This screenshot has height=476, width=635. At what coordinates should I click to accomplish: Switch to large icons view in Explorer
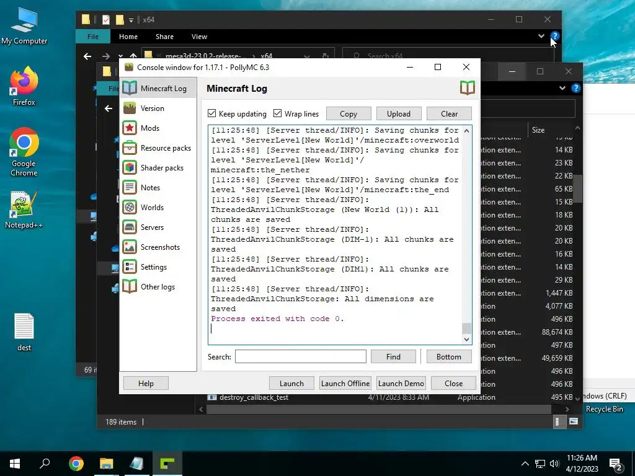click(573, 421)
